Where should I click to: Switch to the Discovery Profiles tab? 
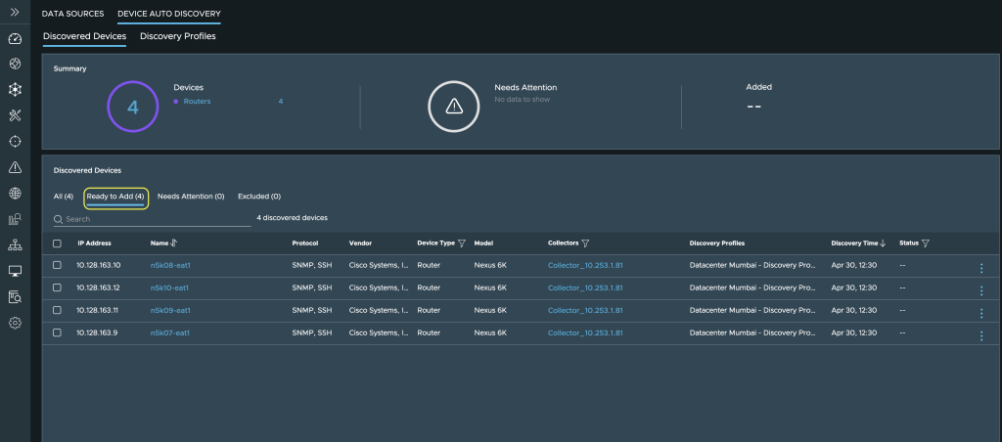(178, 36)
